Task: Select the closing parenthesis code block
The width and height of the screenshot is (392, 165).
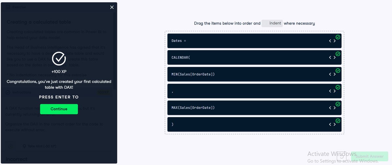Action: tap(254, 125)
